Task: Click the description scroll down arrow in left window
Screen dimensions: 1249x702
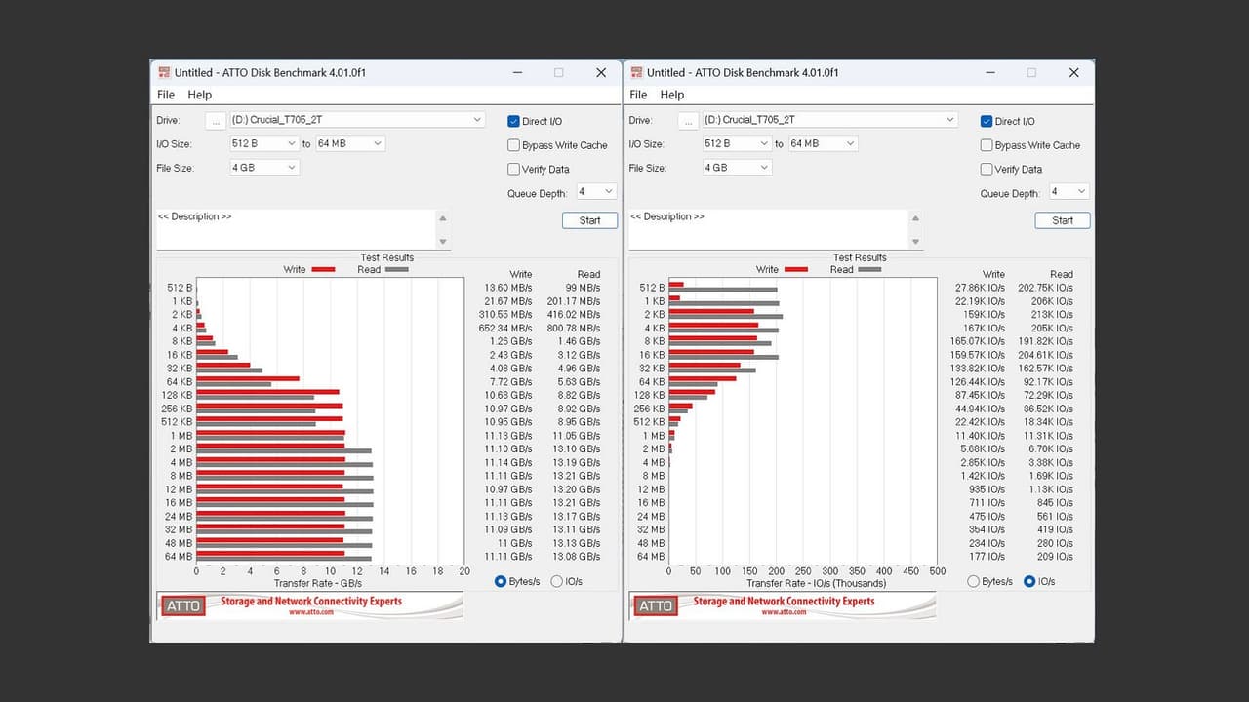Action: 443,241
